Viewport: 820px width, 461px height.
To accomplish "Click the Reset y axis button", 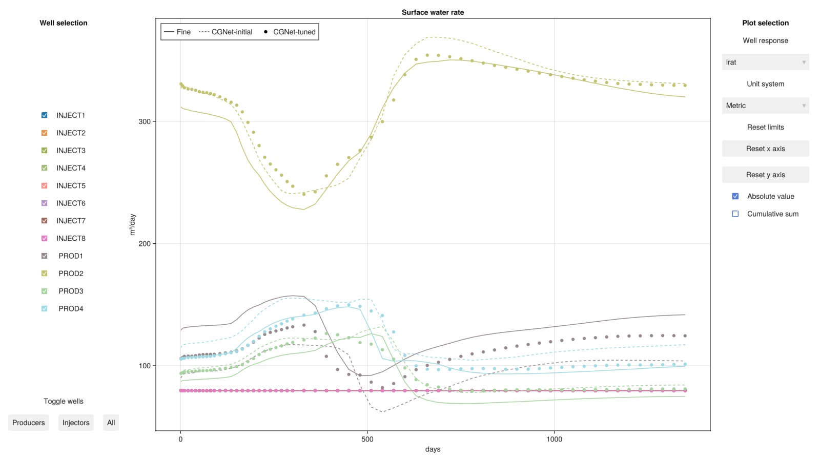I will tap(765, 175).
